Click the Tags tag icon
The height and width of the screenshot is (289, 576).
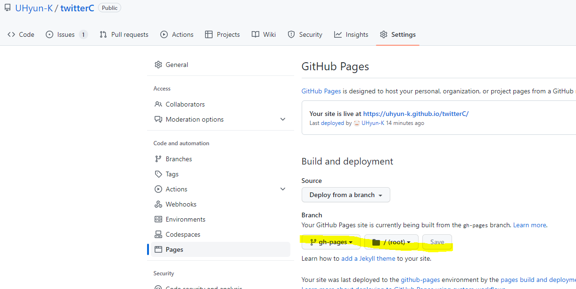(158, 174)
